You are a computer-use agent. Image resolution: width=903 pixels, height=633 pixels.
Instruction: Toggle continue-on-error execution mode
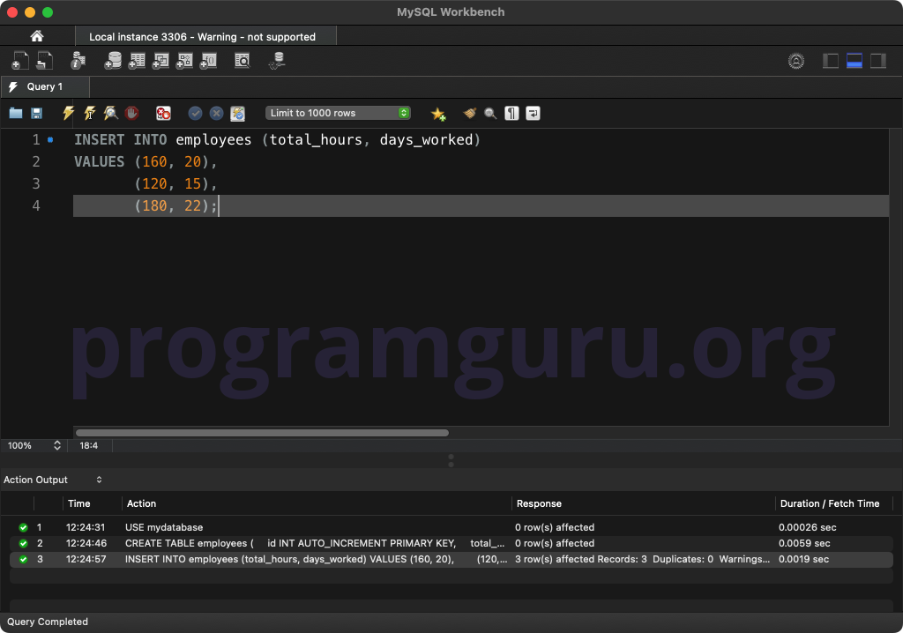pyautogui.click(x=163, y=113)
